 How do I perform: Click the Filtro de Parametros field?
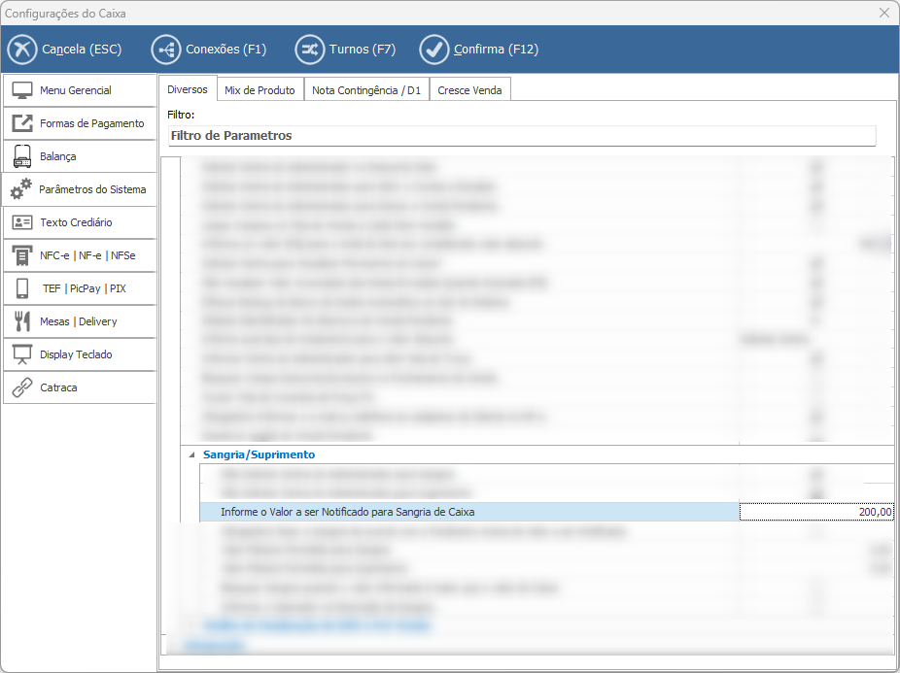[x=521, y=136]
